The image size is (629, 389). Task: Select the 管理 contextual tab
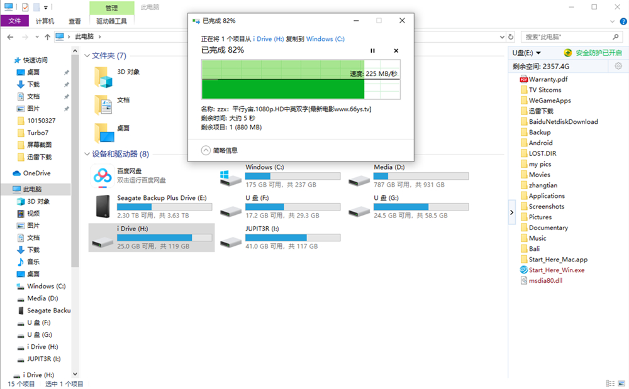click(111, 8)
